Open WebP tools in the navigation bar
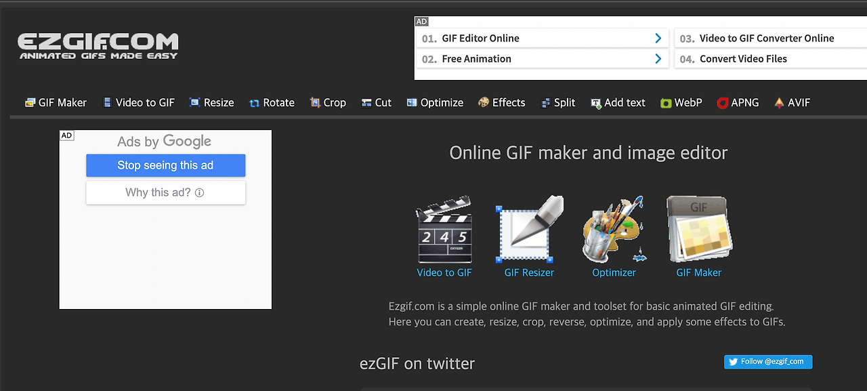Viewport: 867px width, 391px height. (x=681, y=103)
